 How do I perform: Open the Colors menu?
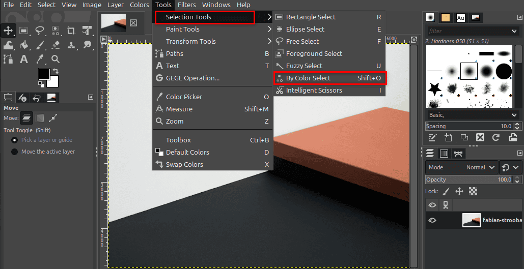(x=140, y=5)
